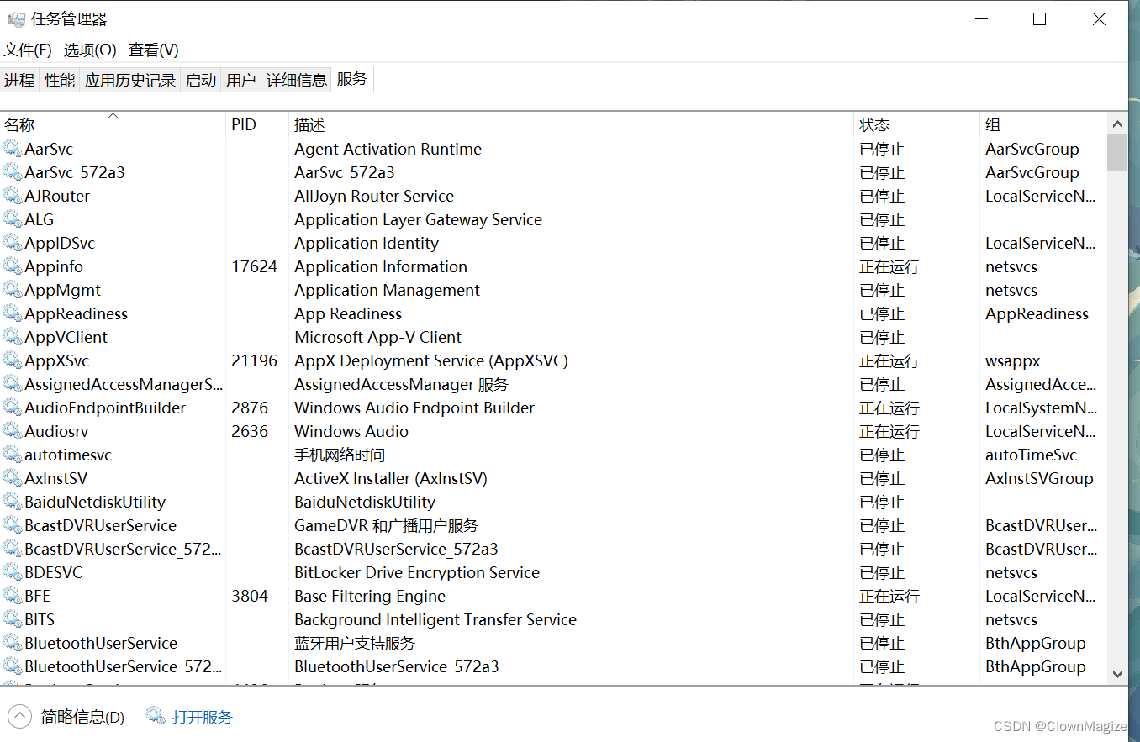This screenshot has height=742, width=1140.
Task: Open the 查看(V) menu
Action: (x=154, y=50)
